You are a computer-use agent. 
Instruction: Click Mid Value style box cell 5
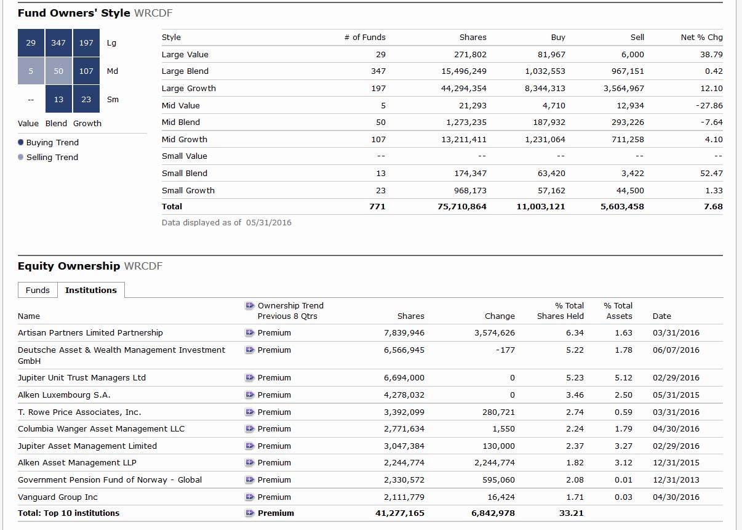(31, 71)
